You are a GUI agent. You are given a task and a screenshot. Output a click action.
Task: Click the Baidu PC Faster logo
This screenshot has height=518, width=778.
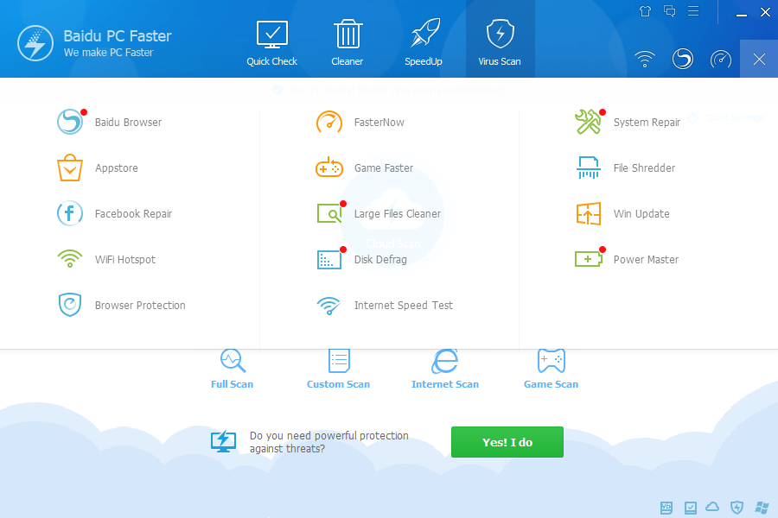tap(35, 44)
